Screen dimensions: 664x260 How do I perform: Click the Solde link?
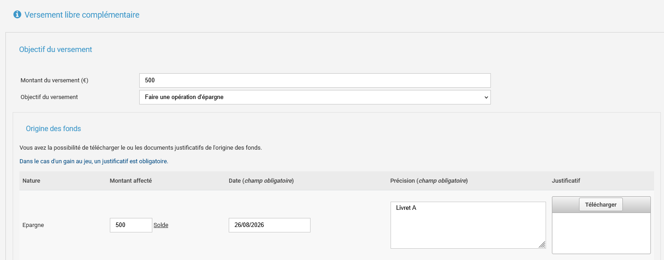[161, 225]
